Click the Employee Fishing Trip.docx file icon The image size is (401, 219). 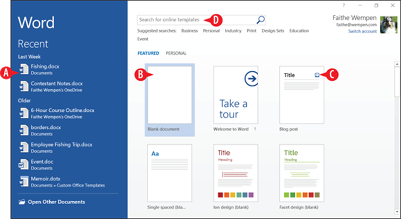pos(24,147)
